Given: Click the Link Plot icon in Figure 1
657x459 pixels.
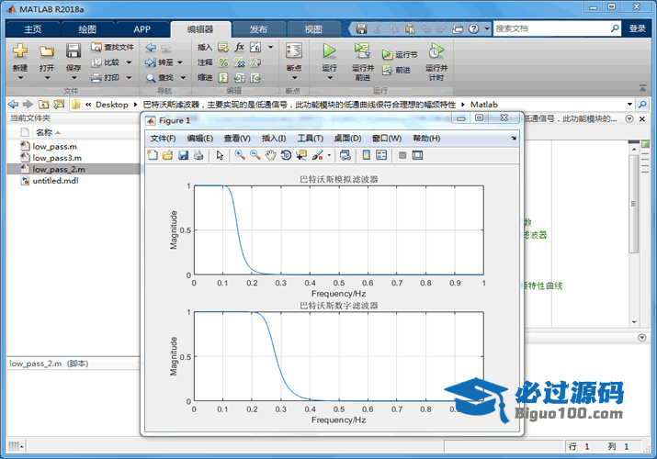Looking at the screenshot, I should [345, 155].
